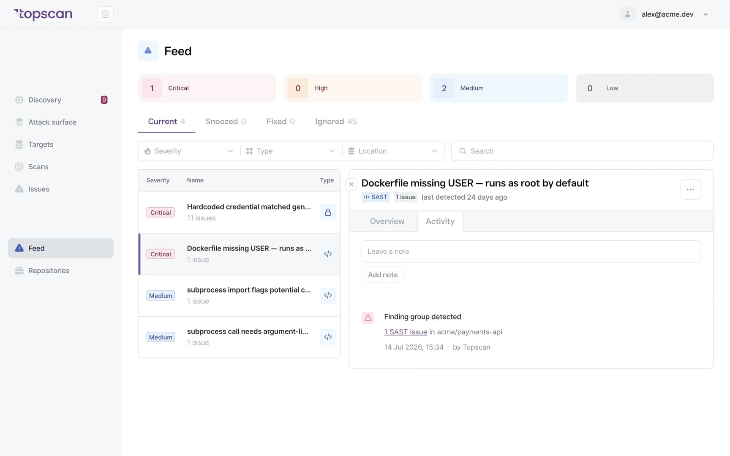Viewport: 730px width, 456px height.
Task: Switch to the Snoozed tab
Action: tap(226, 122)
